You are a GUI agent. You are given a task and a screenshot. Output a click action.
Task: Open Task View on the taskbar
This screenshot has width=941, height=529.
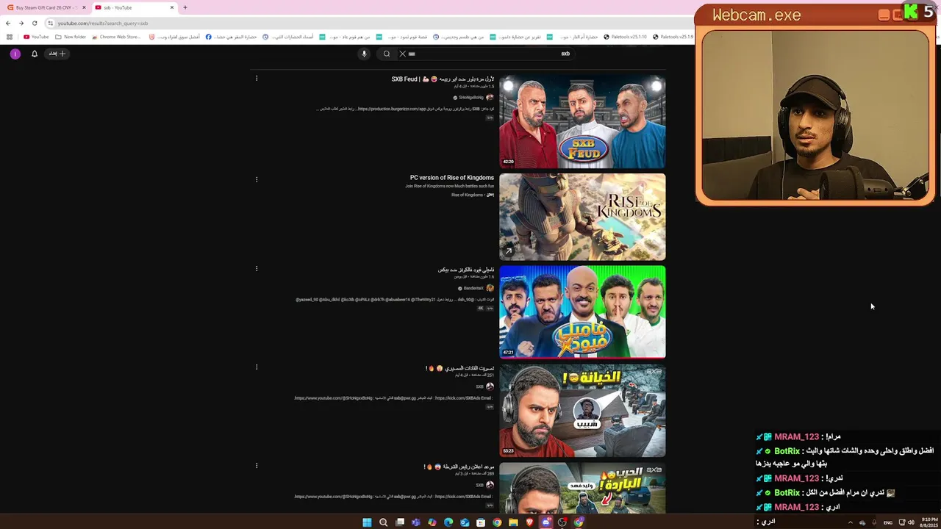(400, 522)
